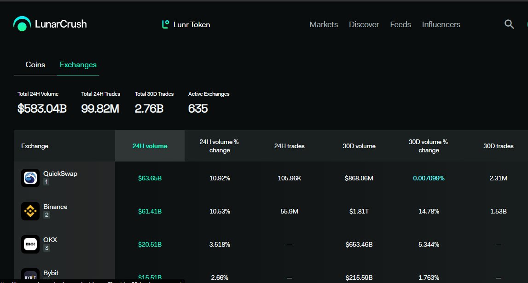
Task: Click the LunarCrush brand name text
Action: click(x=61, y=24)
